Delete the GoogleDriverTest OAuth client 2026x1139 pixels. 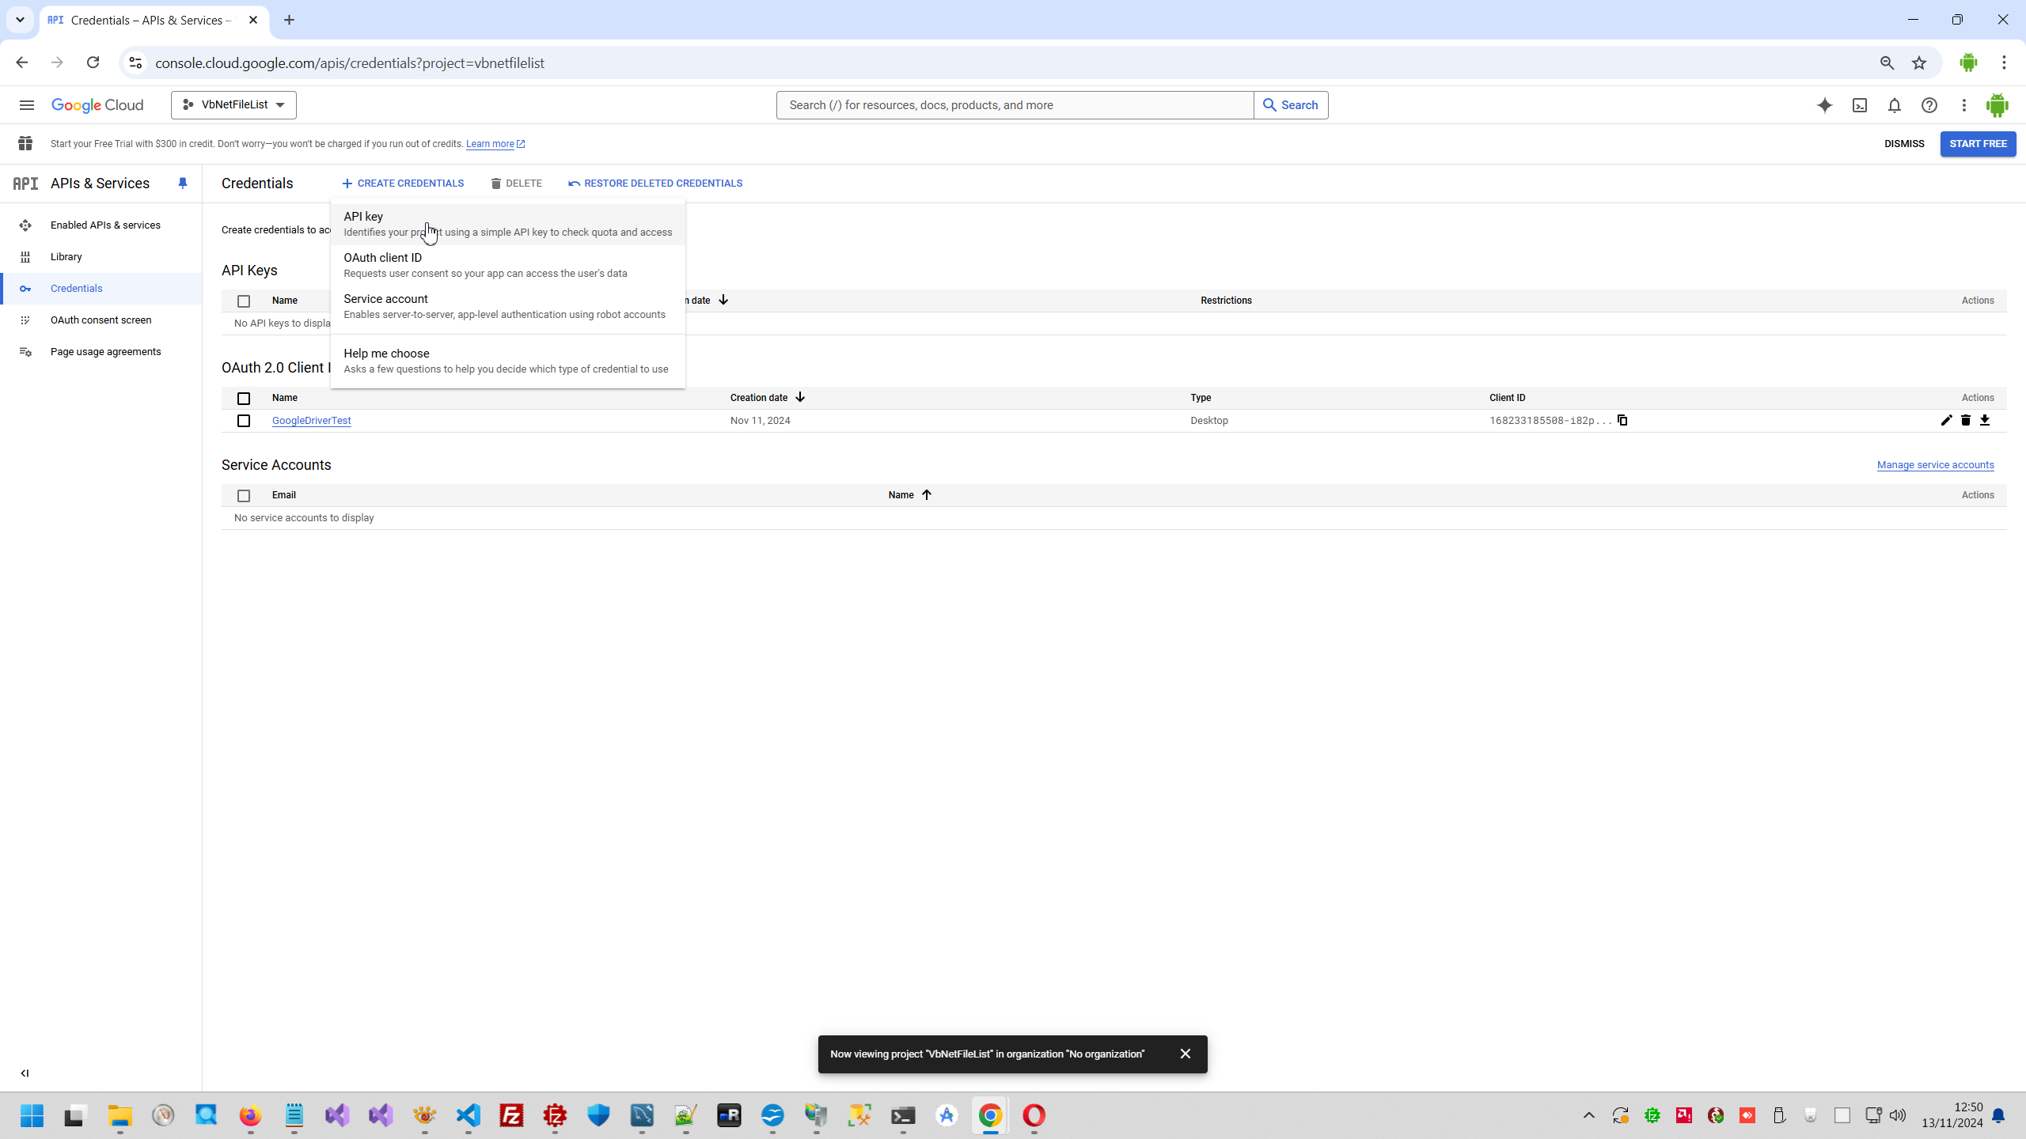click(1965, 420)
